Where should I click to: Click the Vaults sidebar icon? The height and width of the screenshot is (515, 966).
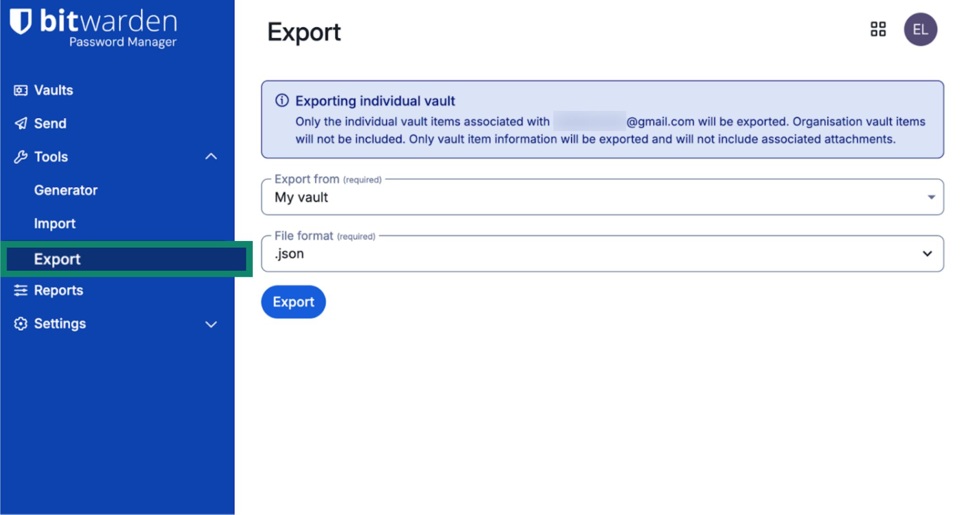click(x=20, y=90)
